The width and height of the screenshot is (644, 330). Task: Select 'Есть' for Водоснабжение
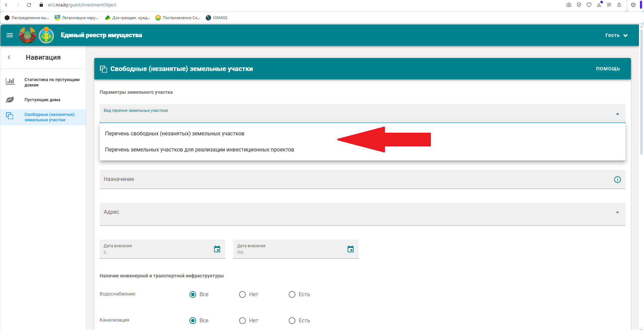pos(292,294)
